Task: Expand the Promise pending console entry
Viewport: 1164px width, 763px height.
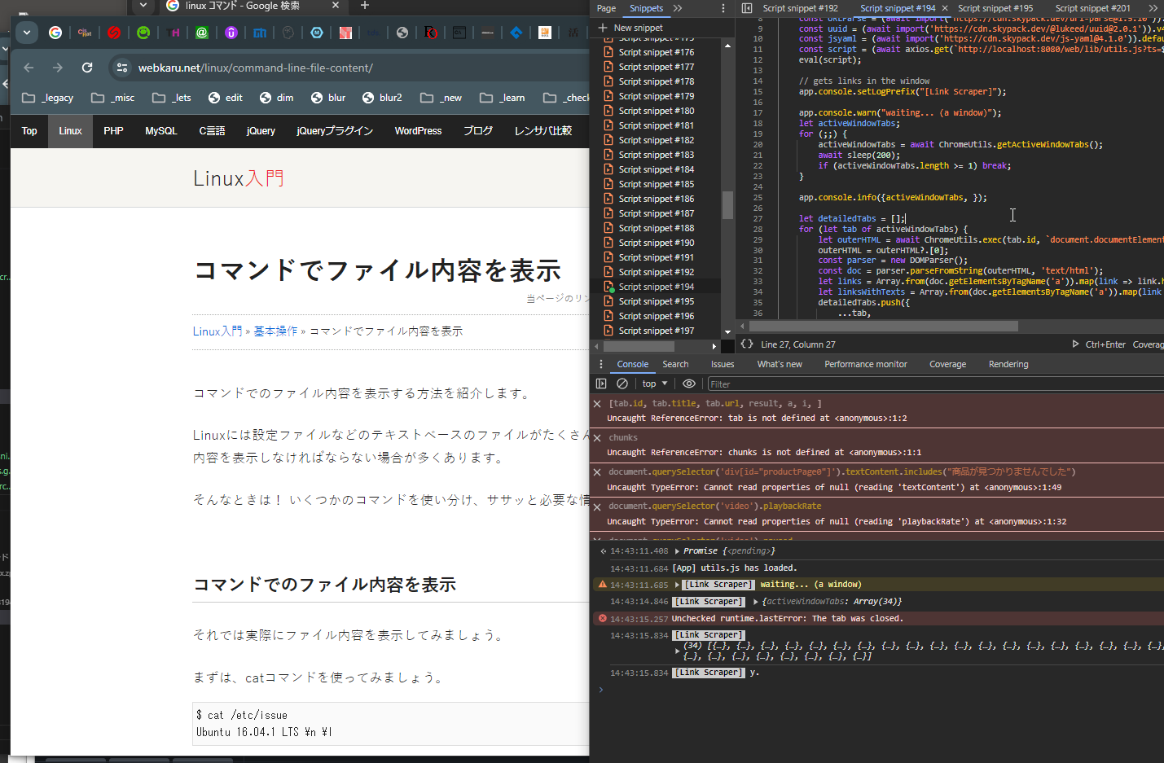Action: pos(678,551)
